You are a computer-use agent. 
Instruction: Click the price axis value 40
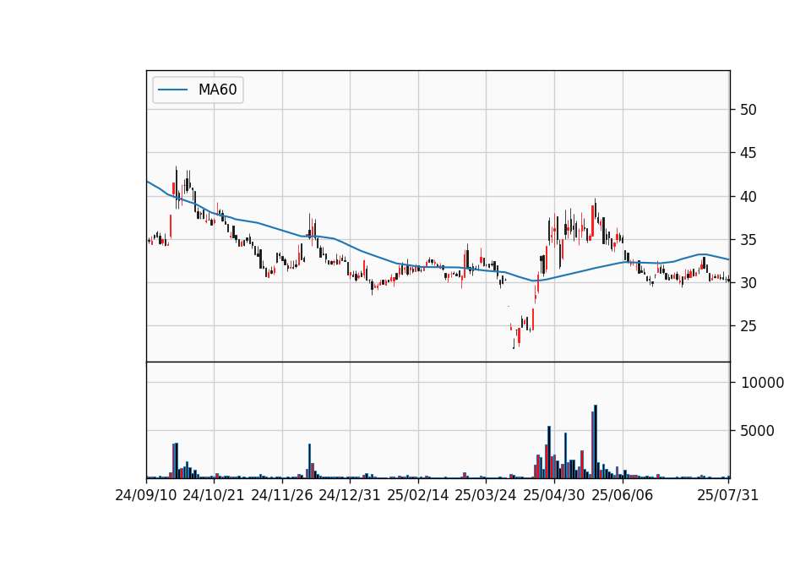[748, 197]
